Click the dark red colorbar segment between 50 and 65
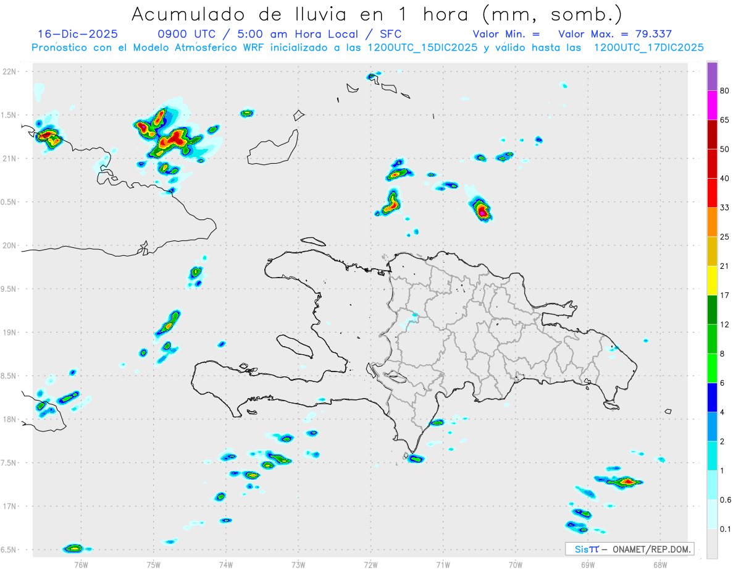The width and height of the screenshot is (741, 573). point(712,134)
